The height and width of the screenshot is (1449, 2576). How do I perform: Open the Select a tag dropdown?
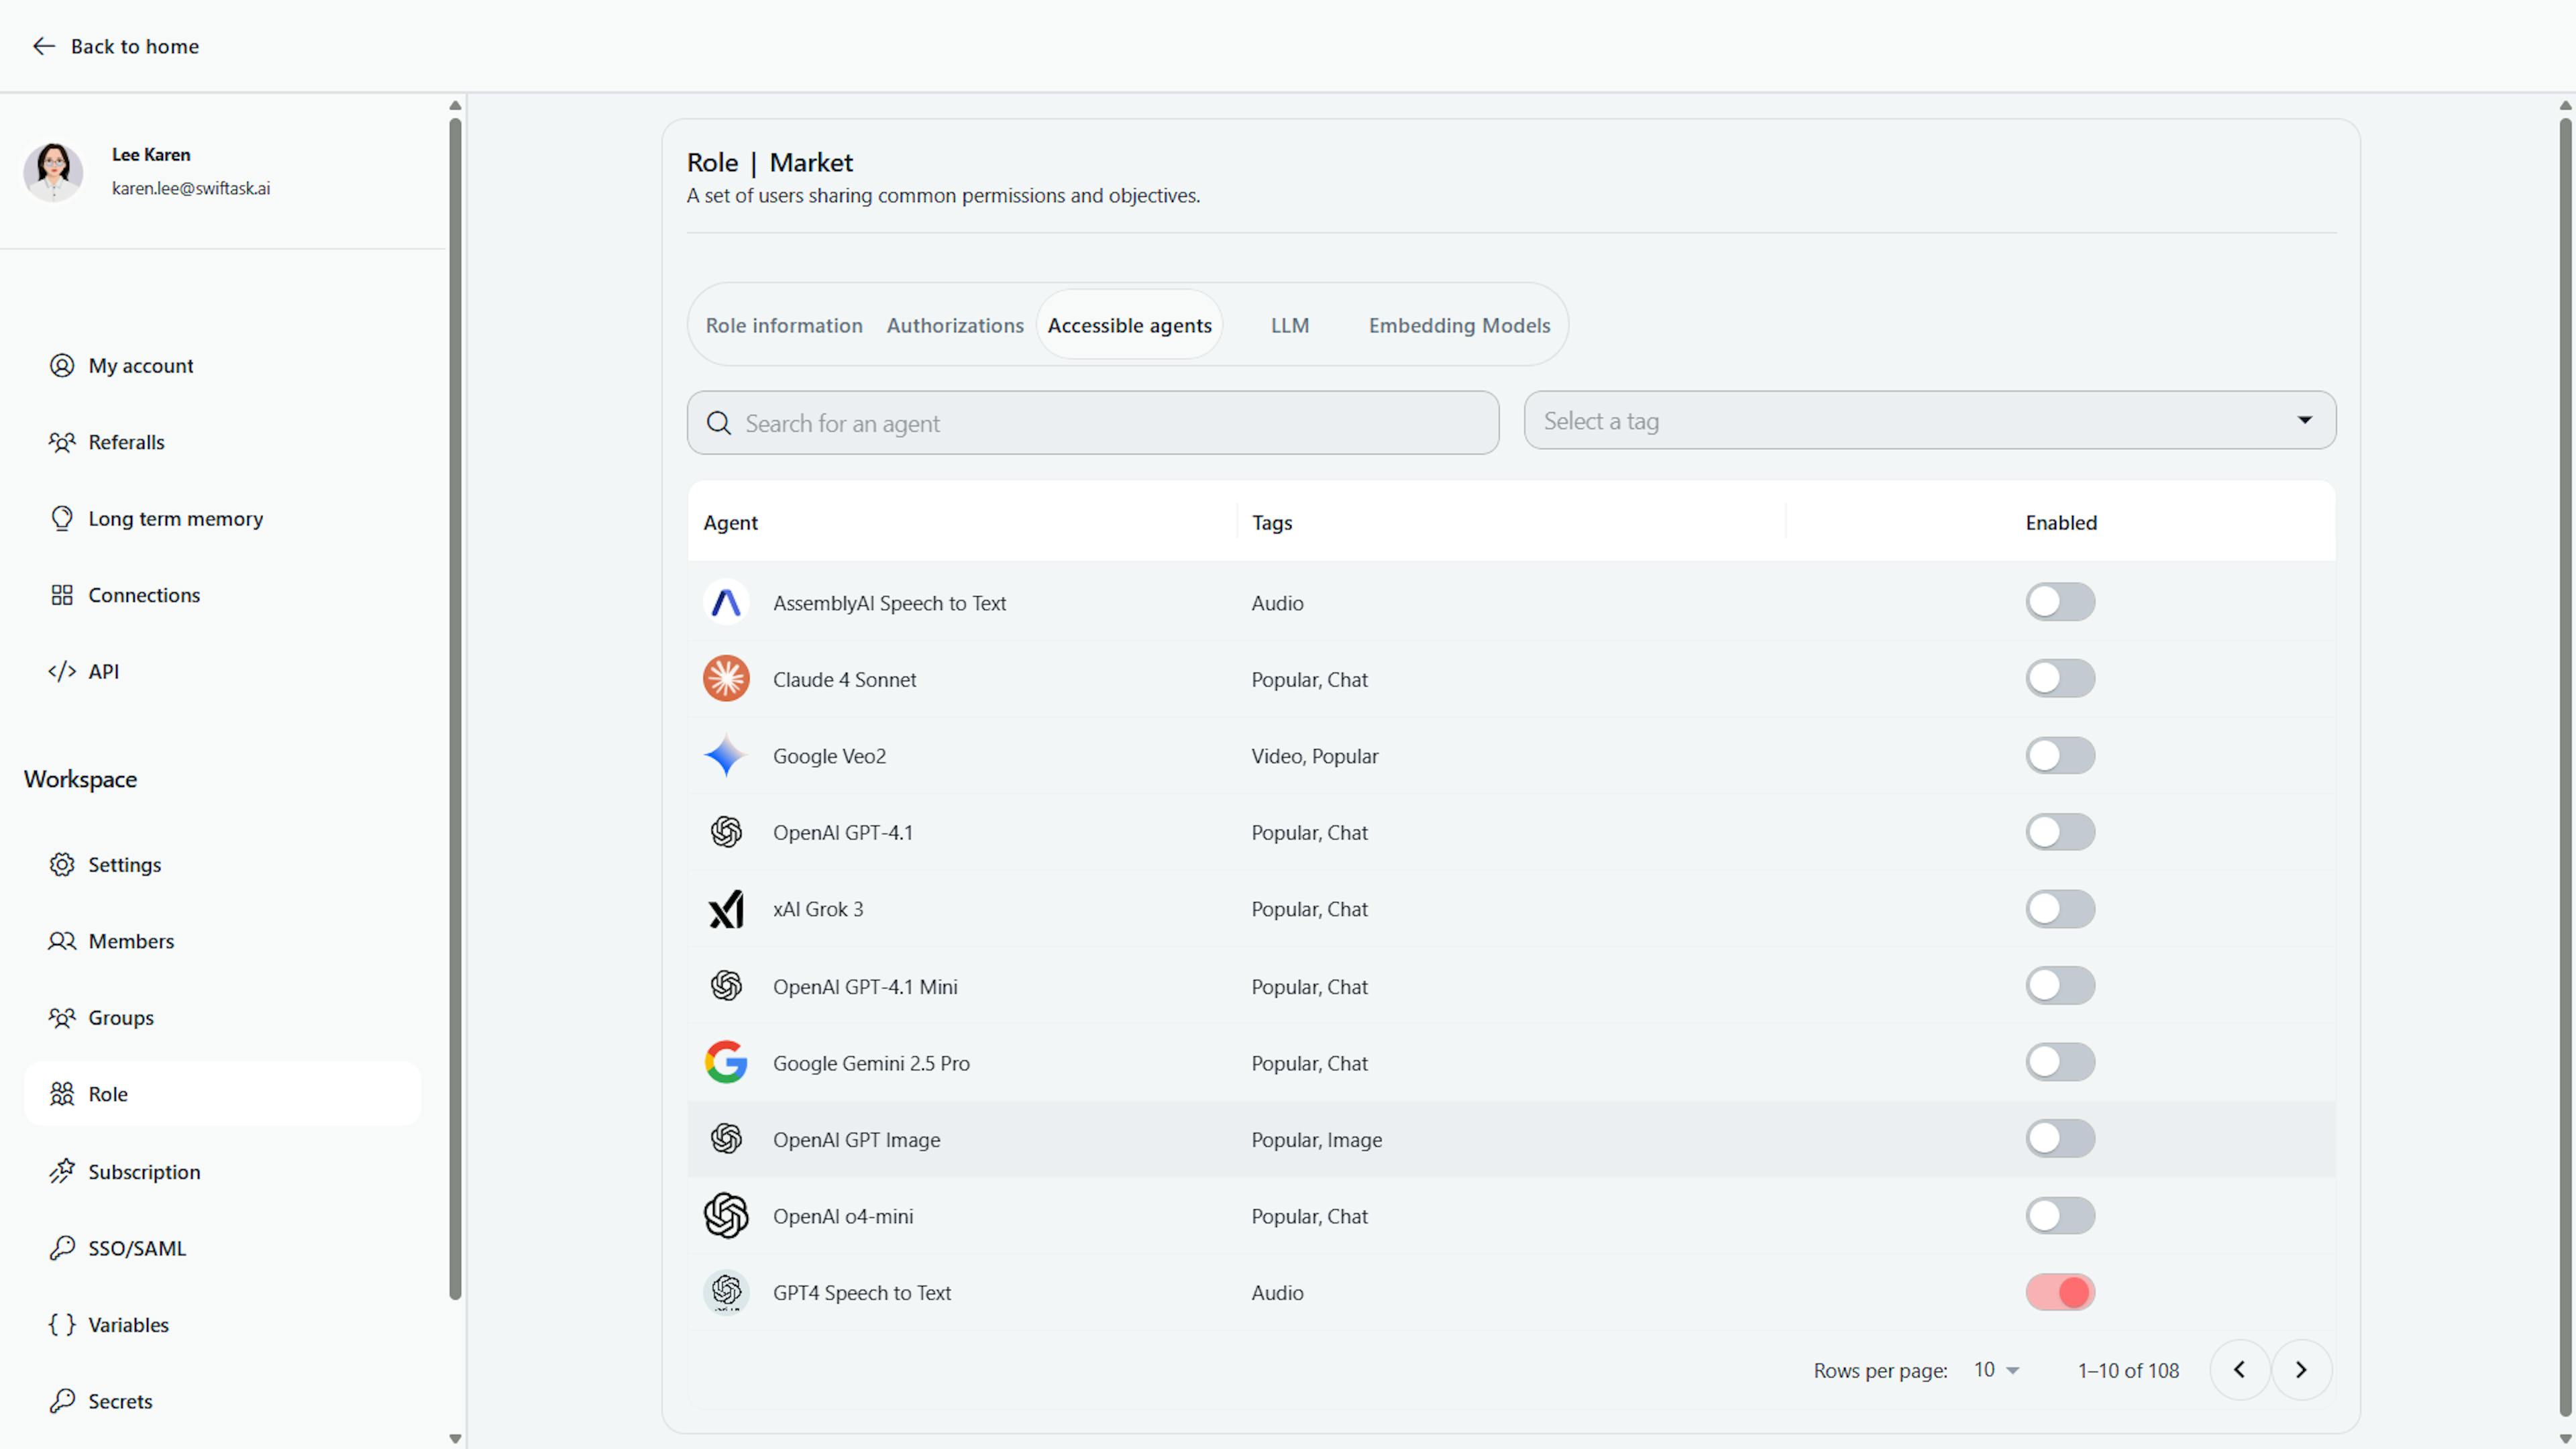(x=1930, y=420)
